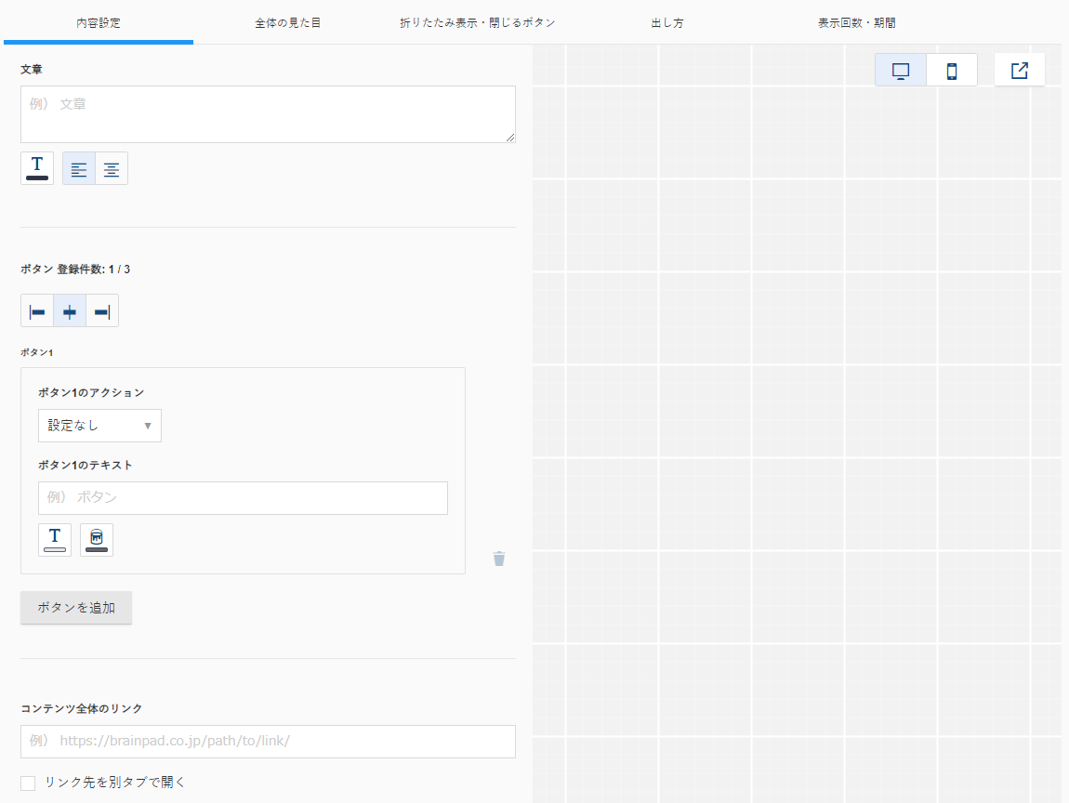
Task: Set button alignment to right
Action: [102, 310]
